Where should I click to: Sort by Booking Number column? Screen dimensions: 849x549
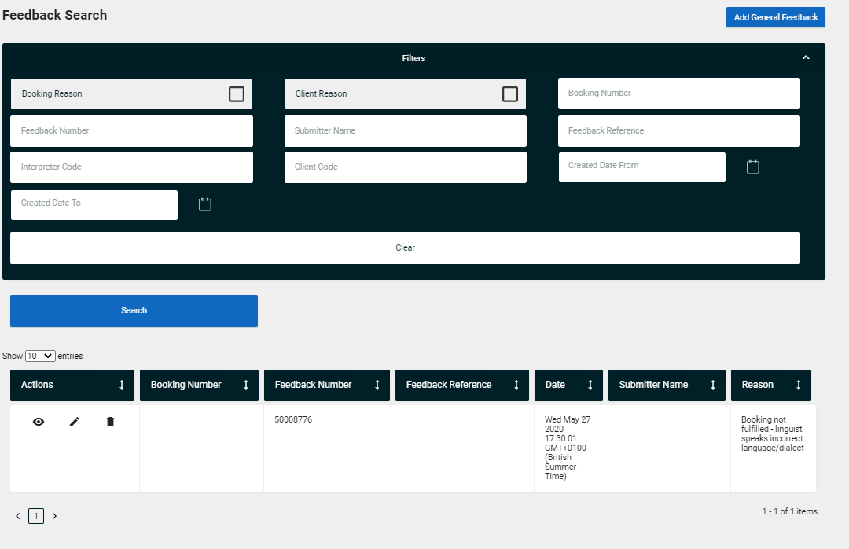point(246,385)
